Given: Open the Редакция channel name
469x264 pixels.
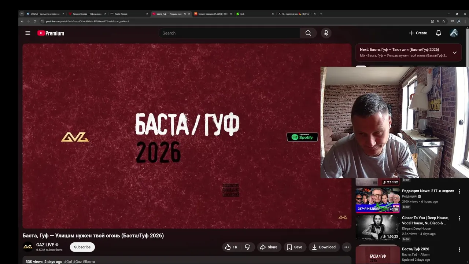Looking at the screenshot, I should tap(409, 197).
